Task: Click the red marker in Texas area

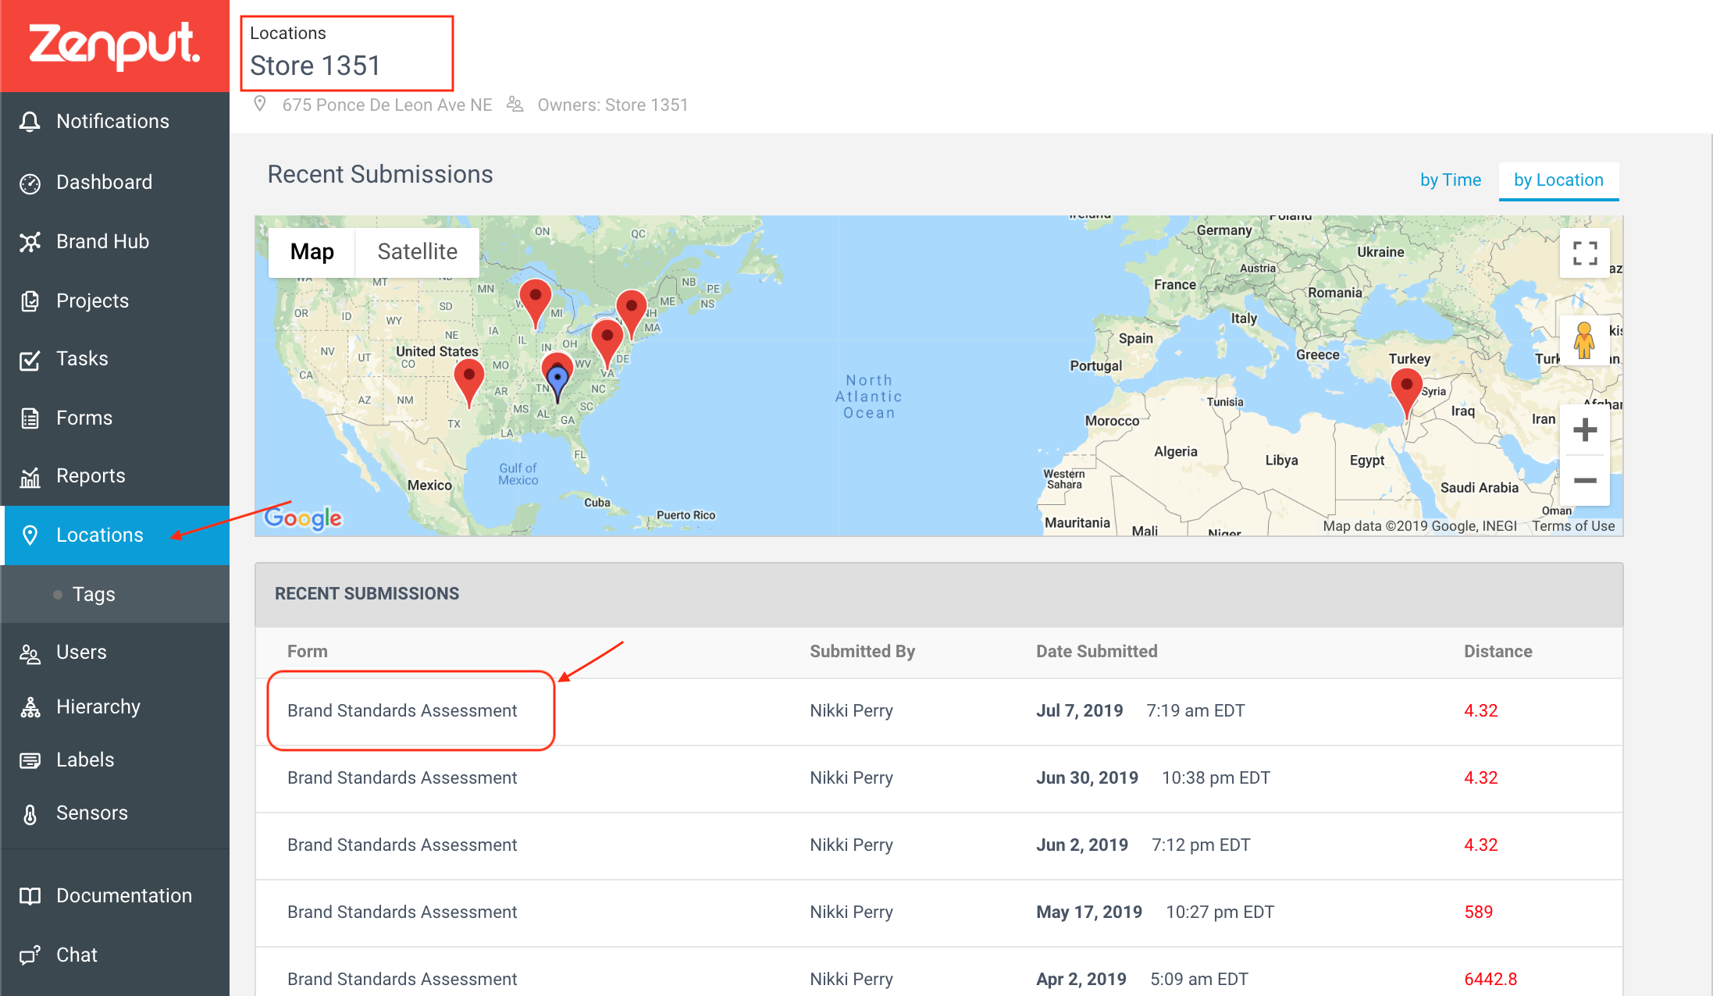Action: (468, 384)
